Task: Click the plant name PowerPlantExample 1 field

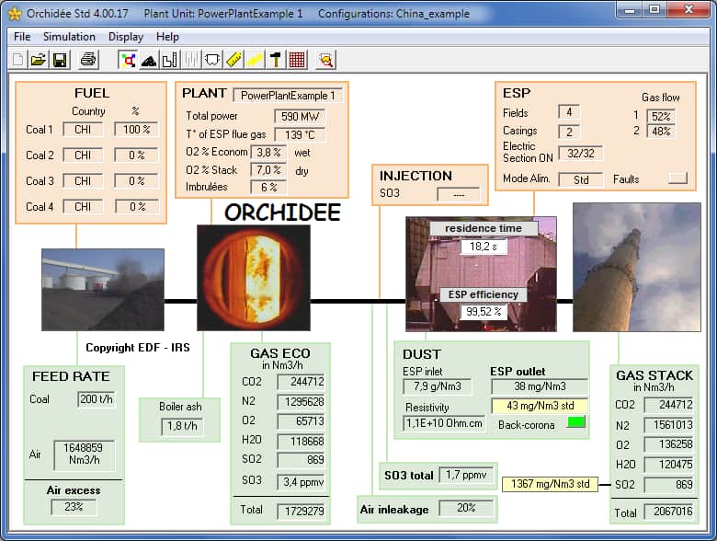Action: coord(288,96)
